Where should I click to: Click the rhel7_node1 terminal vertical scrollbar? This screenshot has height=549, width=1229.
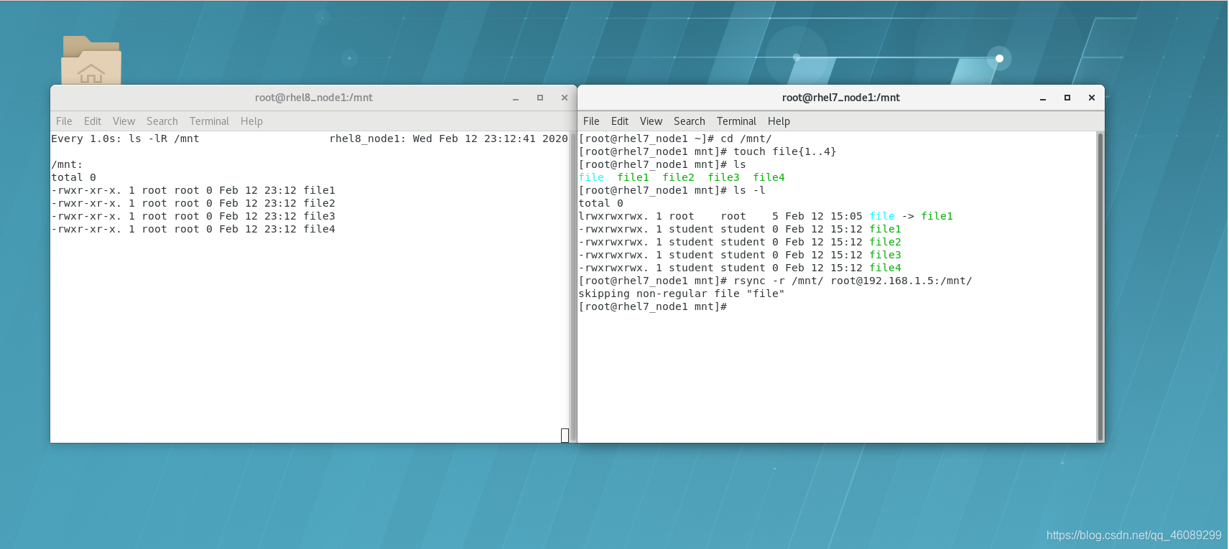(1100, 286)
